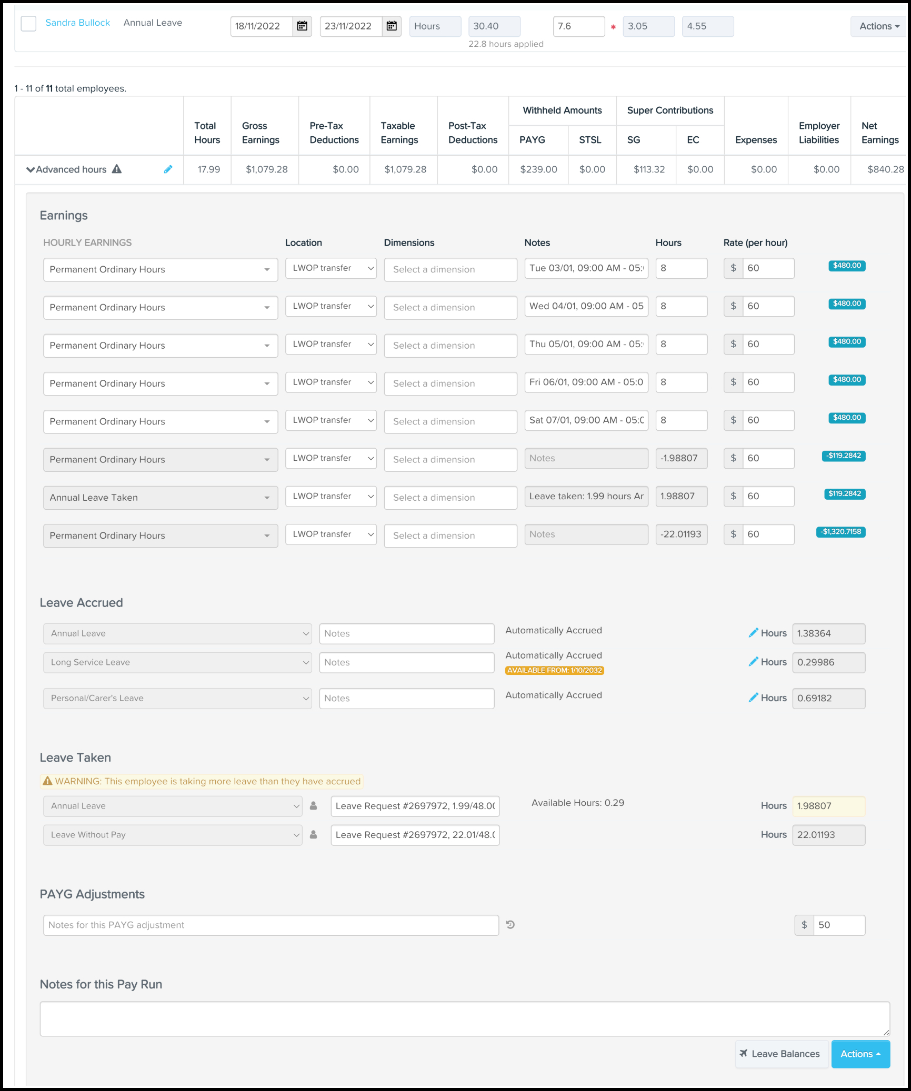The image size is (911, 1091).
Task: Click the Rate field for -22.01193 hours row
Action: (x=768, y=534)
